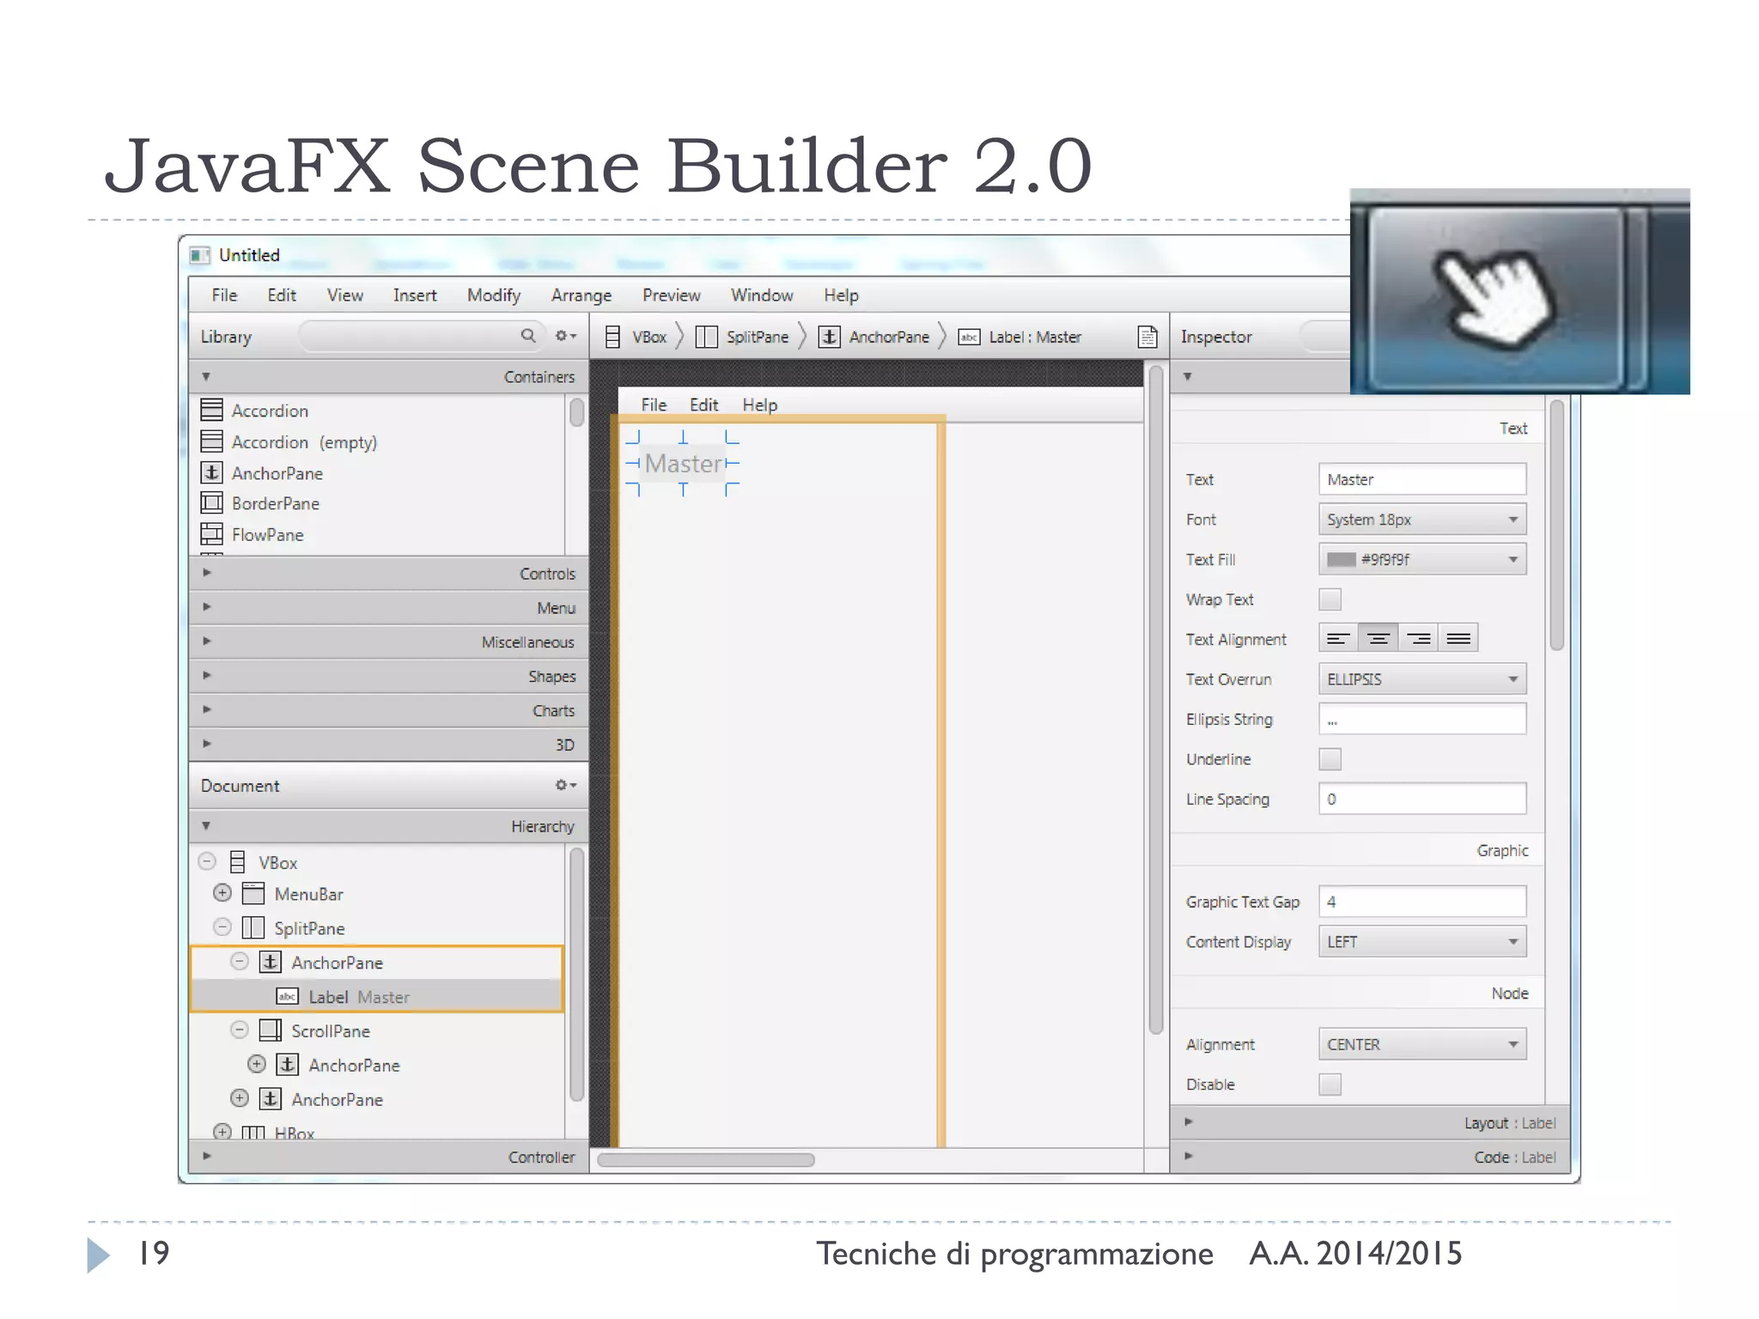
Task: Click the Help menu in design canvas
Action: (x=760, y=404)
